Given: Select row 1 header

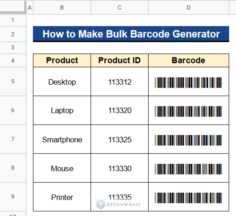Looking at the screenshot, I should 13,20.
